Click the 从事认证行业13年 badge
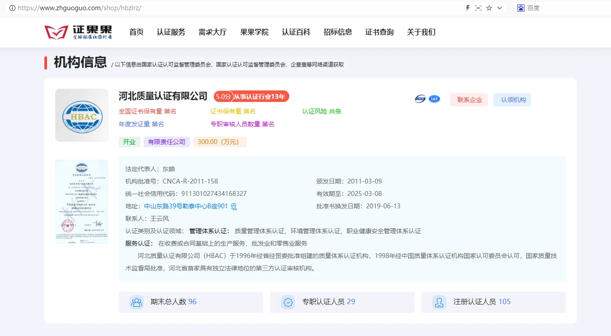 coord(261,96)
